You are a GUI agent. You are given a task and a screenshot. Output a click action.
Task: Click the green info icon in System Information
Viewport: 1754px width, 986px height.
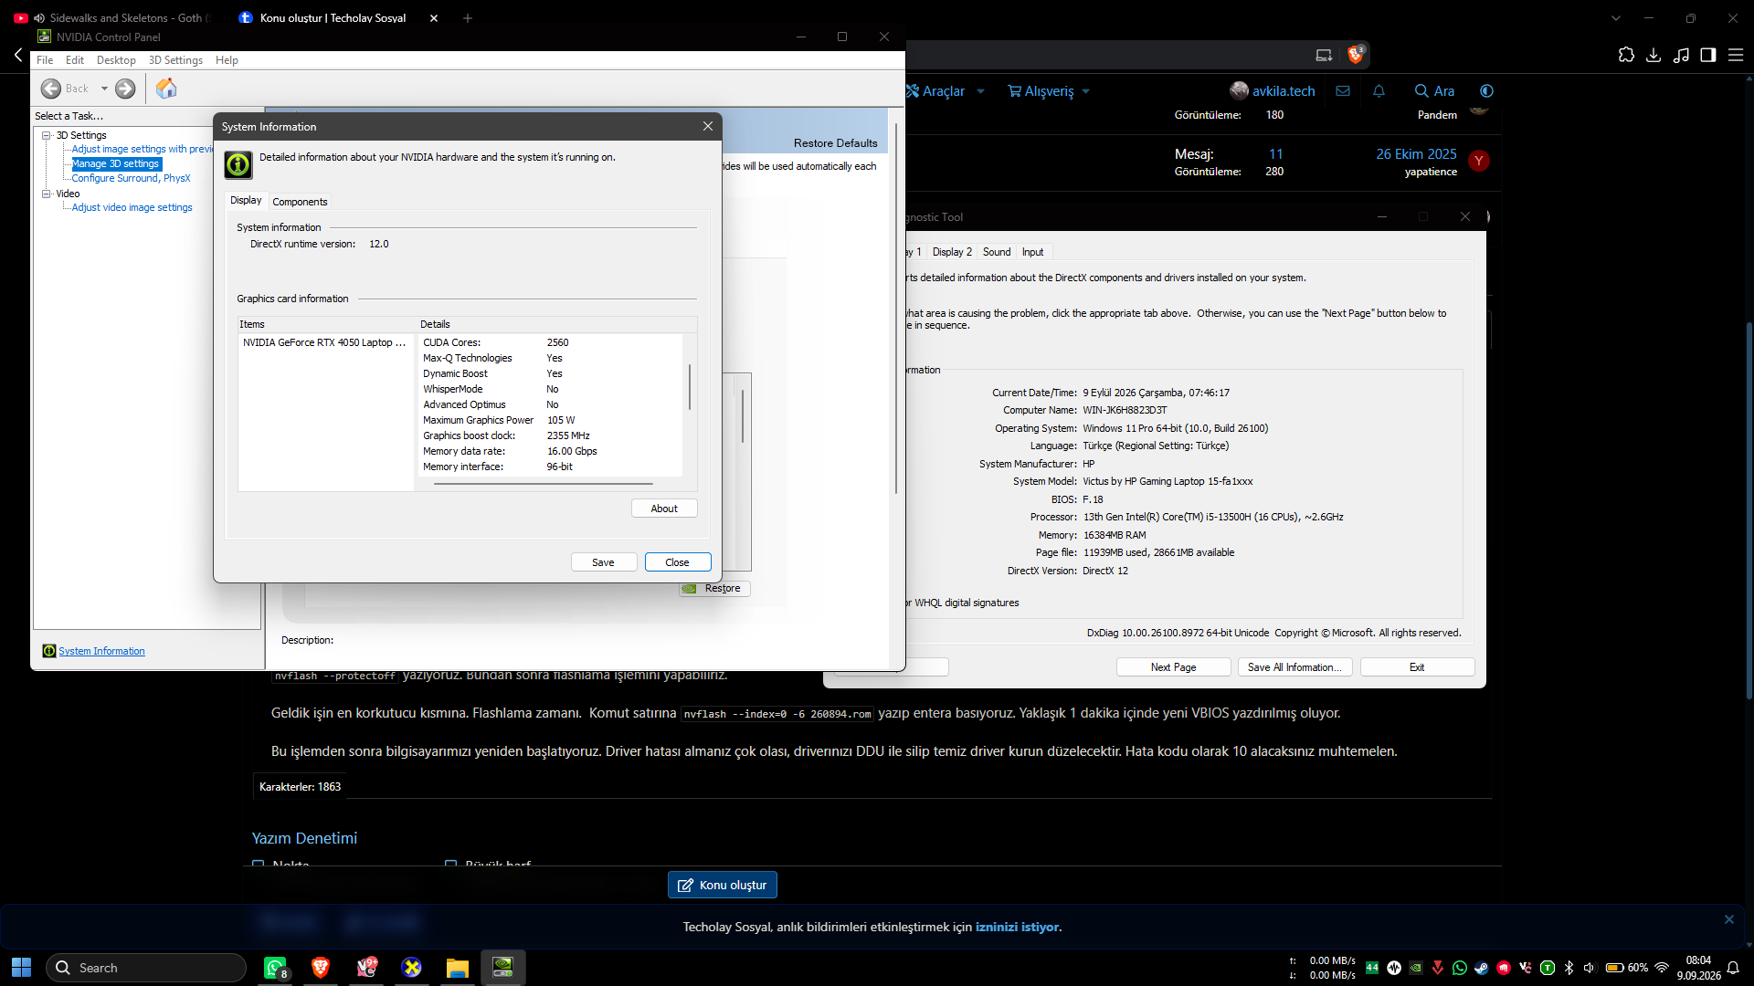(x=238, y=164)
